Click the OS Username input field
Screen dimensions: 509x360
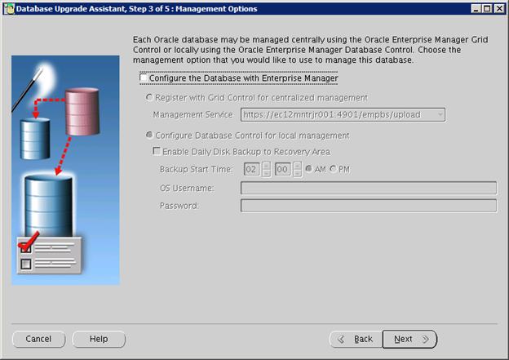pyautogui.click(x=369, y=188)
